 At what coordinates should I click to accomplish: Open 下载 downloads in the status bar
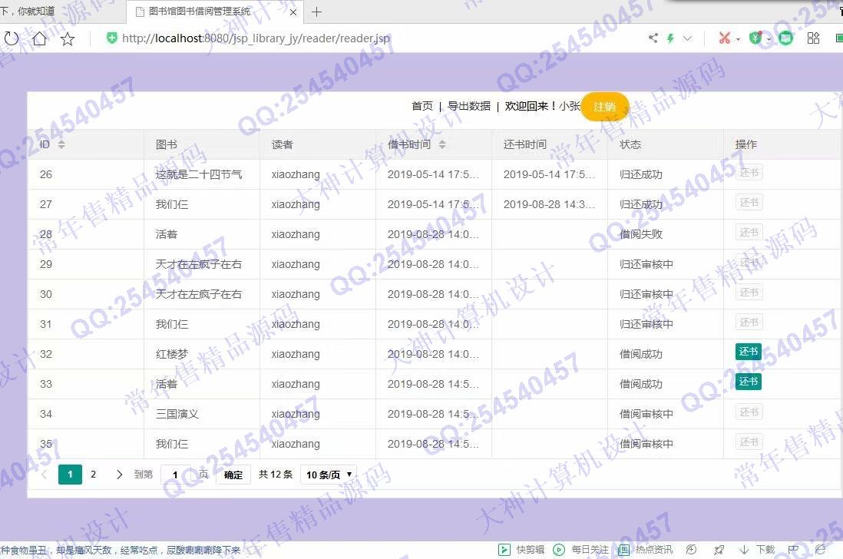point(757,549)
